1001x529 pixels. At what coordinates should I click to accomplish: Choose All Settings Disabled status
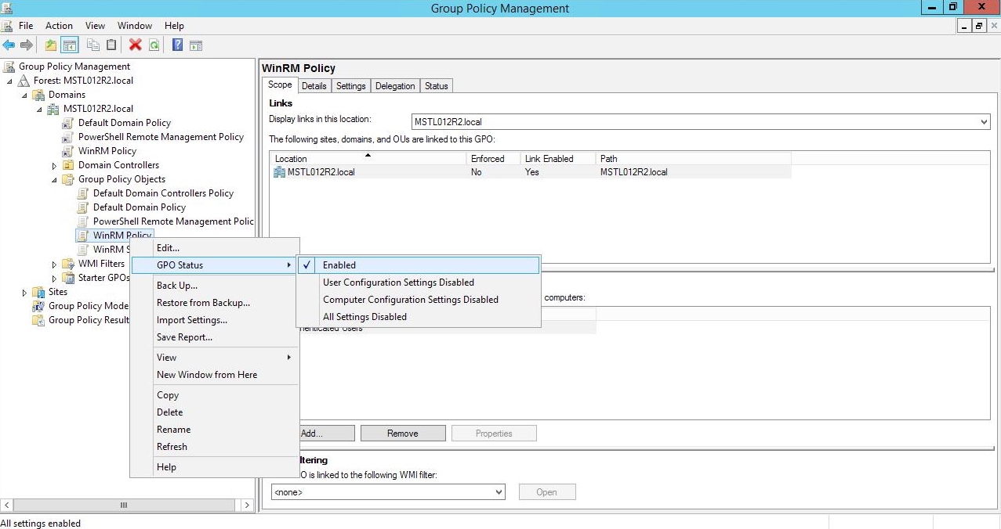(418, 317)
